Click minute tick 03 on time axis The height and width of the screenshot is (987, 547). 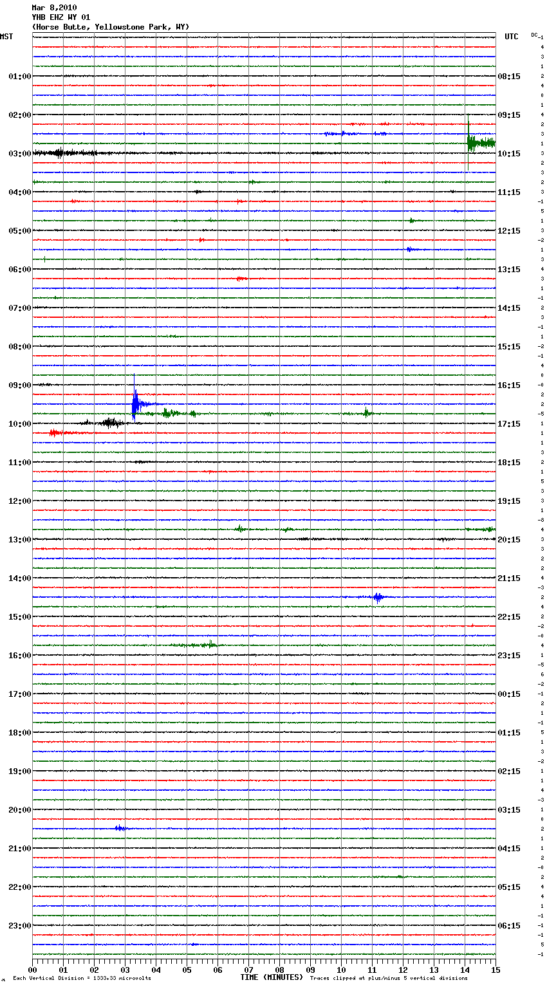125,970
